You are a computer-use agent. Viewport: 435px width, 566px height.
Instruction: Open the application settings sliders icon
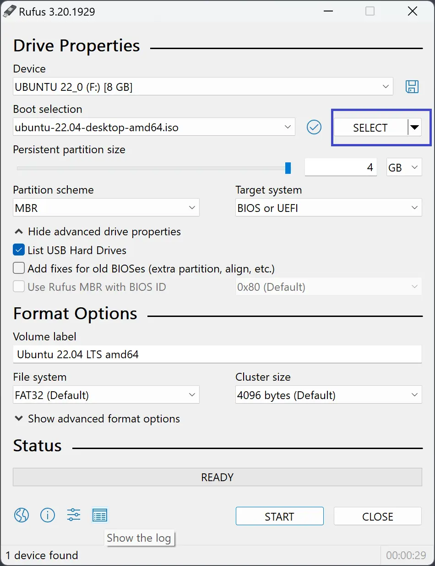tap(74, 516)
